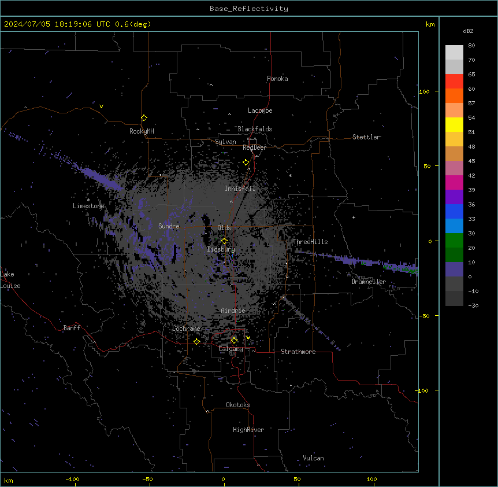Select the RedDeer label
Image resolution: width=498 pixels, height=487 pixels.
254,147
